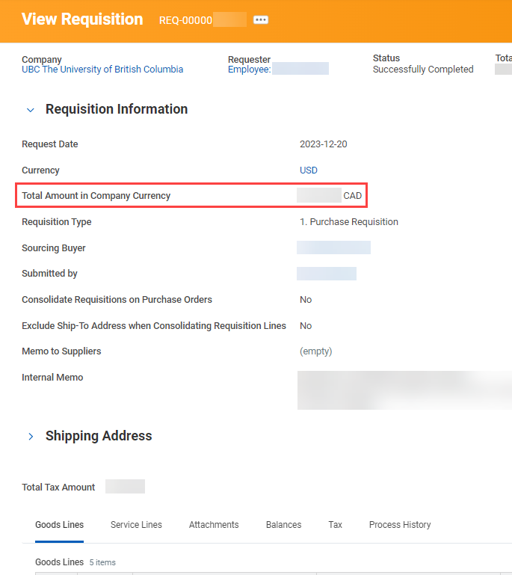Open UBC The University of British Columbia link
The image size is (512, 575).
click(x=102, y=70)
